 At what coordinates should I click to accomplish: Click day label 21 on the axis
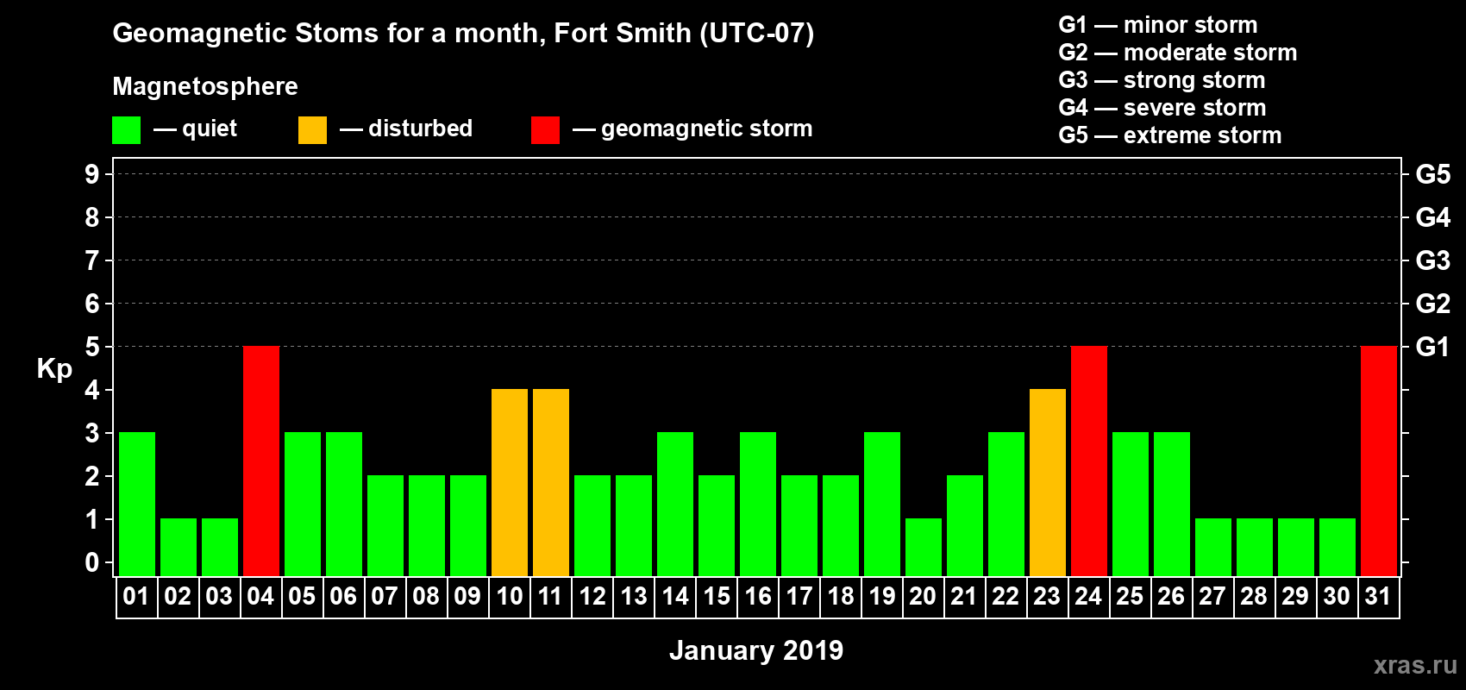pos(964,596)
